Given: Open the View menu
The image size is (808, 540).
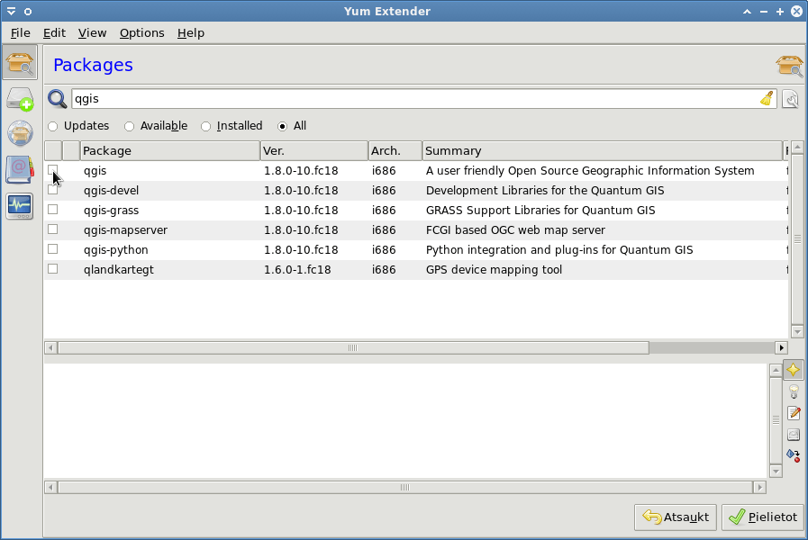Looking at the screenshot, I should [92, 33].
